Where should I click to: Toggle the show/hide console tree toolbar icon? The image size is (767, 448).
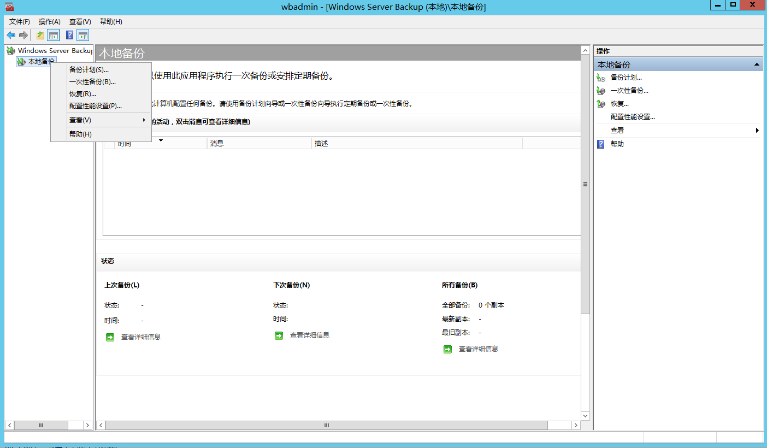pos(53,36)
